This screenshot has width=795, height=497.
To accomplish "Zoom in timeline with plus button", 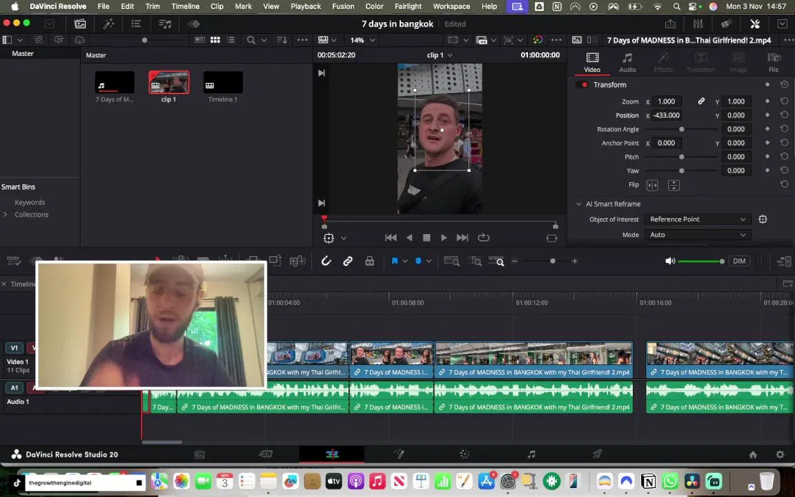I will point(574,261).
